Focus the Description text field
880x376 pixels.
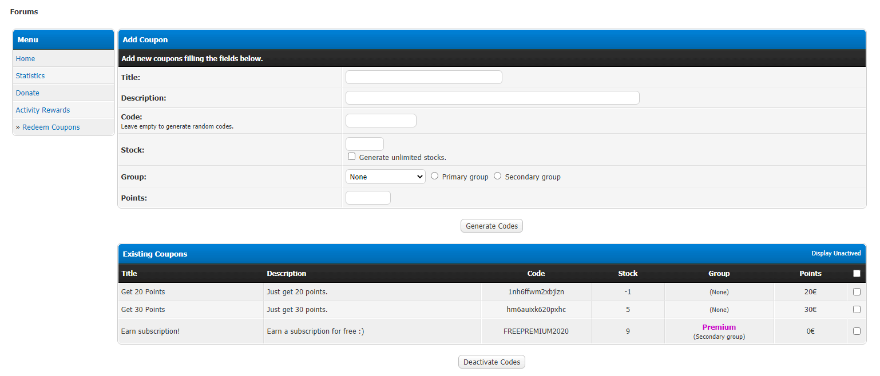tap(492, 98)
